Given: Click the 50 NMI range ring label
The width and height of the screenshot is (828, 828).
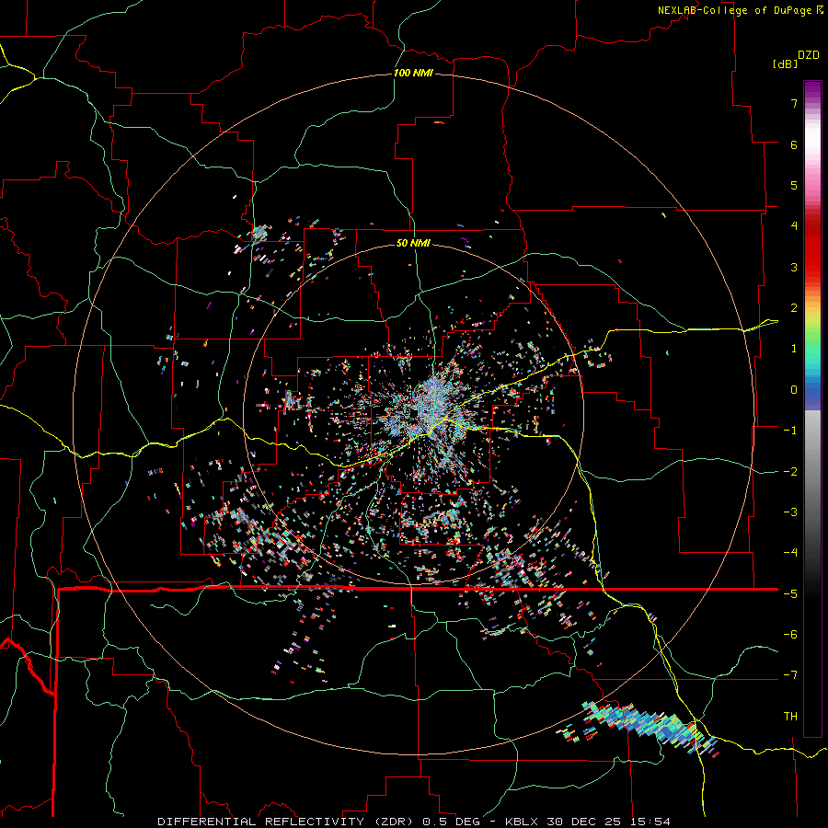Looking at the screenshot, I should (413, 244).
